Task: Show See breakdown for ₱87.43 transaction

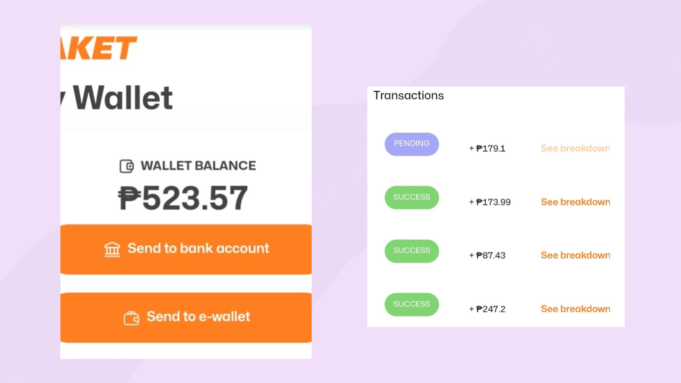Action: [x=575, y=255]
